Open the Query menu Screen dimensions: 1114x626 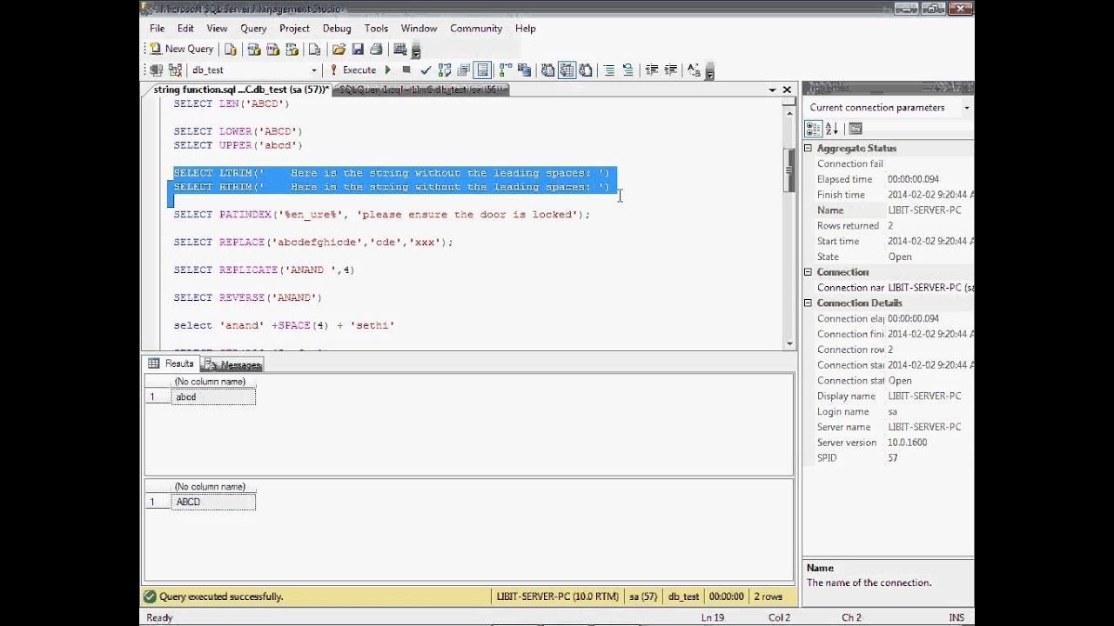[253, 28]
